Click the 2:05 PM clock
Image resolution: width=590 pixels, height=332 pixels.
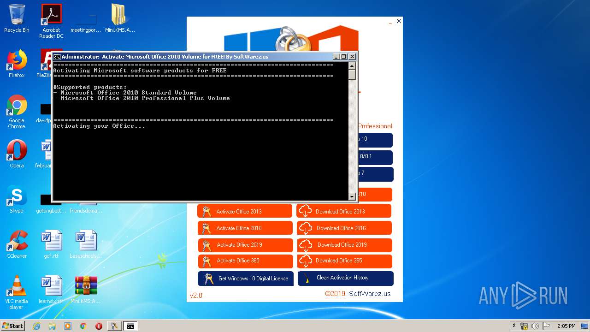click(566, 326)
